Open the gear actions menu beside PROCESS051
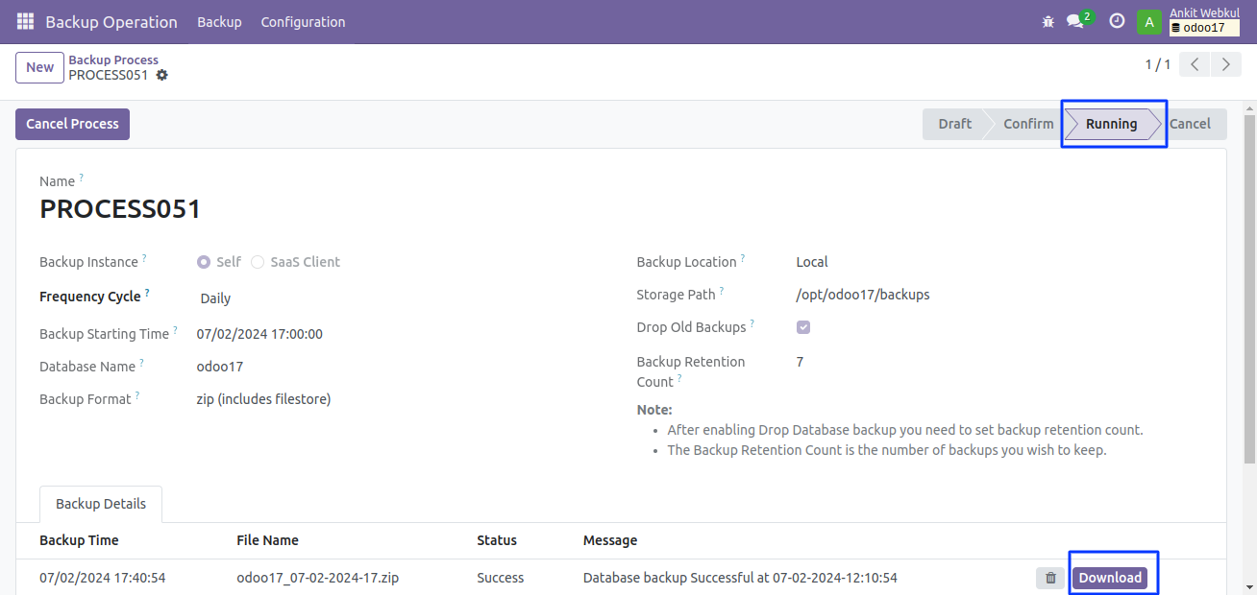Screen dimensions: 1257x595 [x=161, y=75]
